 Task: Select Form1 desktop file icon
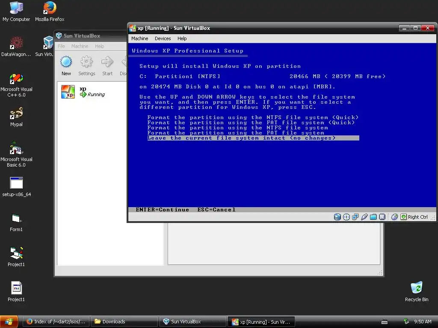click(x=16, y=222)
